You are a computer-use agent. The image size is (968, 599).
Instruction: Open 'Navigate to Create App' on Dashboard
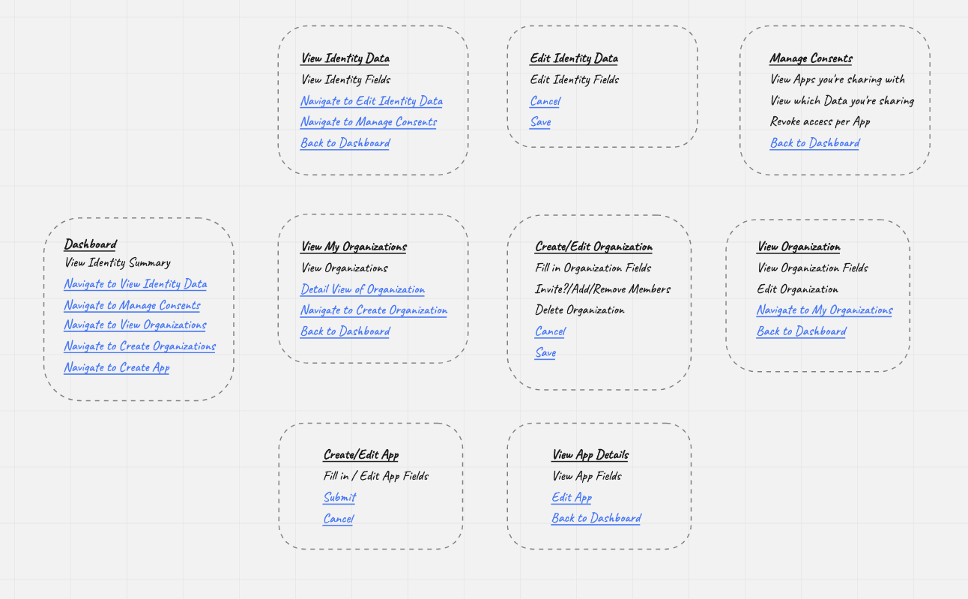point(116,368)
